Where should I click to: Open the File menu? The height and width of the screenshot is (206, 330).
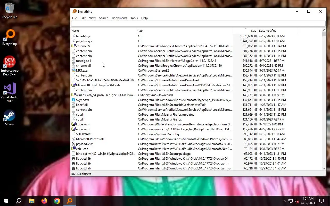75,18
